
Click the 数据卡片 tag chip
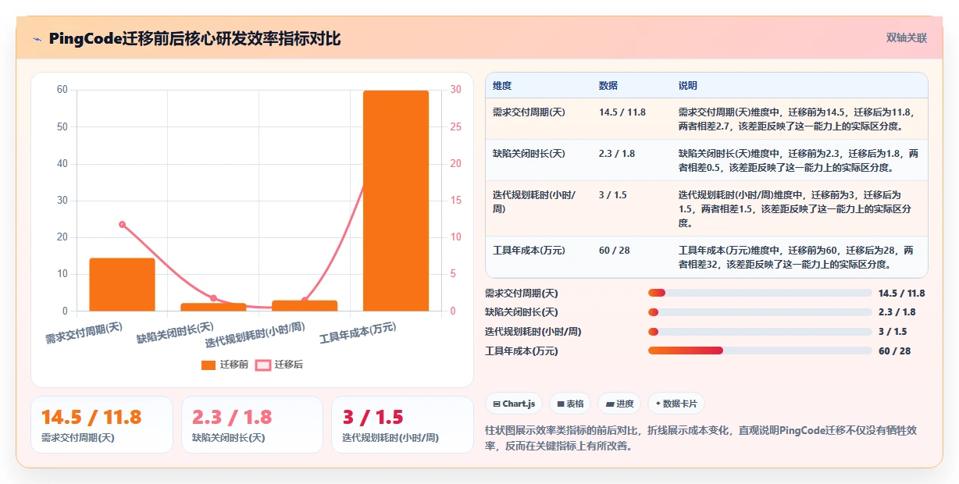pos(676,404)
